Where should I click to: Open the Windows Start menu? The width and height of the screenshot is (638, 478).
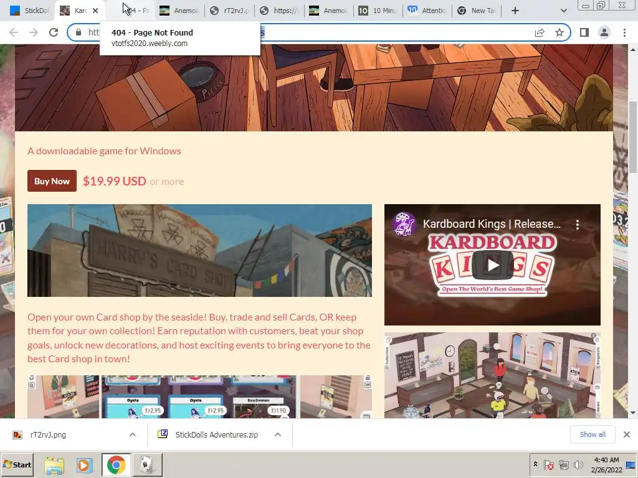(17, 464)
